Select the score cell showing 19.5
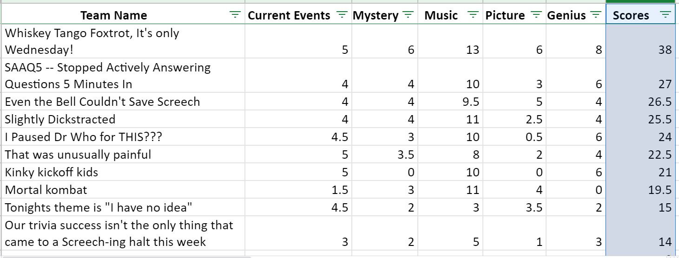The image size is (679, 258). [641, 190]
